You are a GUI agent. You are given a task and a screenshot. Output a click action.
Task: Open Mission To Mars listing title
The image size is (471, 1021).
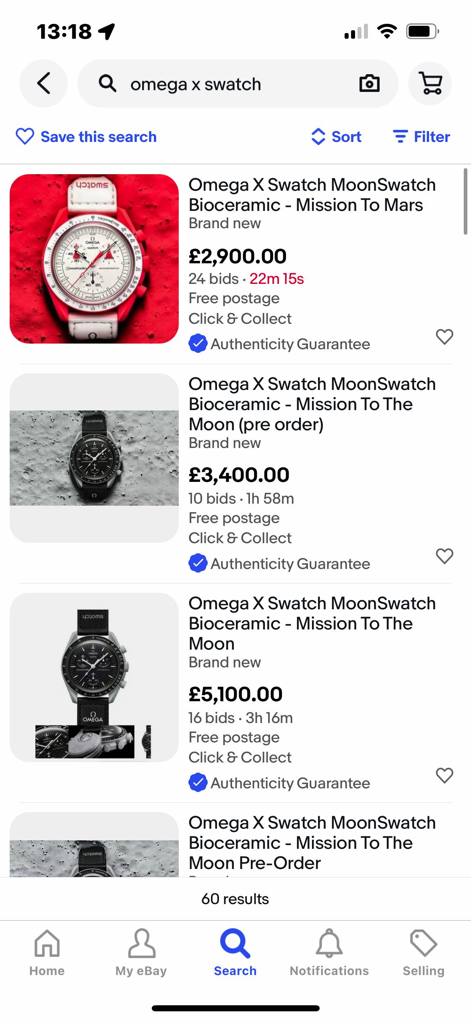[x=312, y=195]
